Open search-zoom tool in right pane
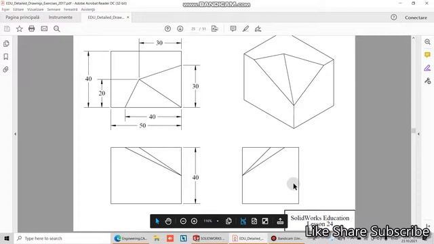This screenshot has width=434, height=244. point(428,42)
